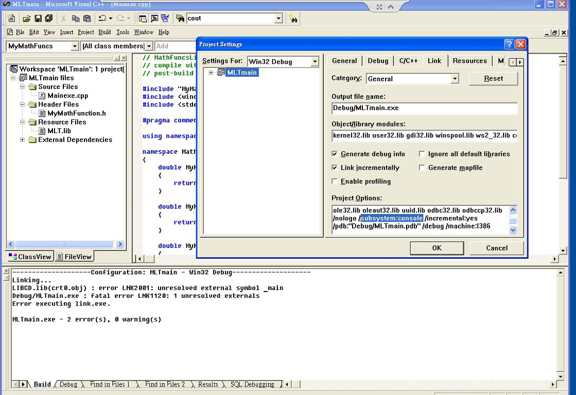Switch to the C/C++ settings tab
The width and height of the screenshot is (576, 395).
pyautogui.click(x=408, y=61)
